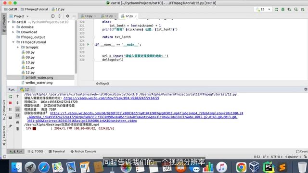Collapse all in Project panel

(x=59, y=16)
